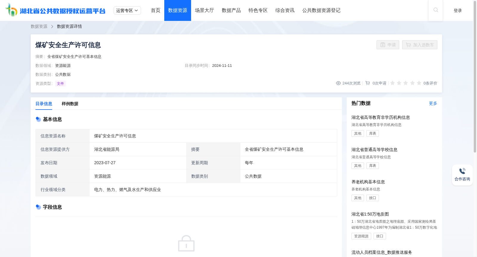Click 资源能源 tag under 湖北省1:50万地质图

pos(361,236)
